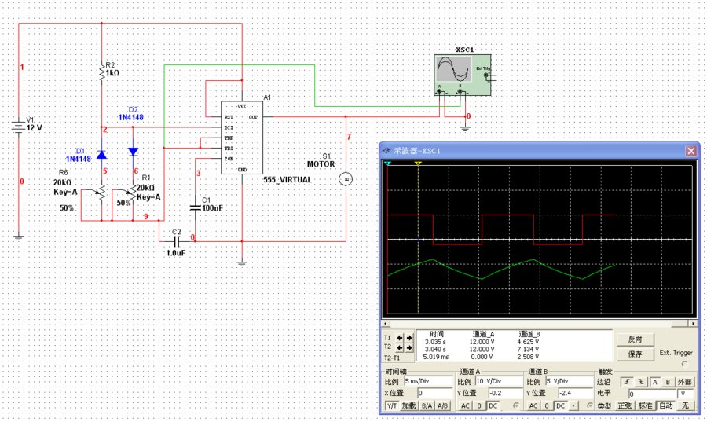Select diode D1 1N4148

101,155
